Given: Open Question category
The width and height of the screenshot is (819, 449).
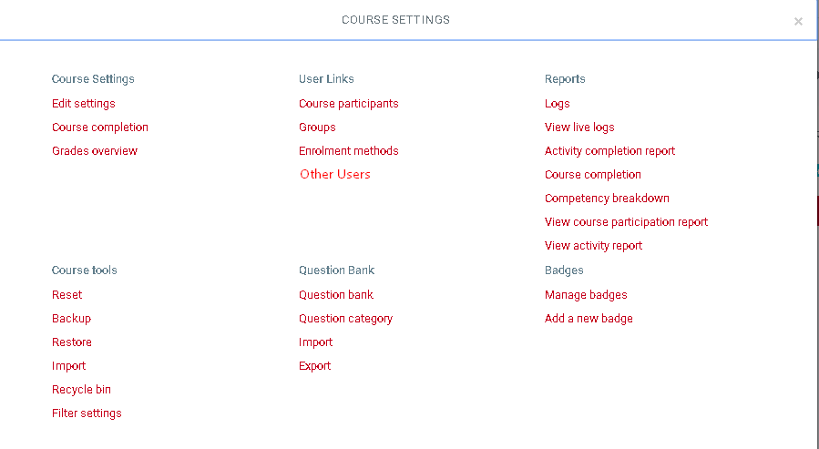Looking at the screenshot, I should 345,319.
